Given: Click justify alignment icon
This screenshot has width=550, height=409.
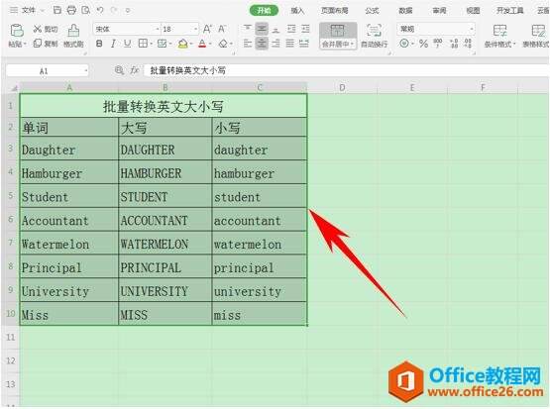Looking at the screenshot, I should (290, 44).
